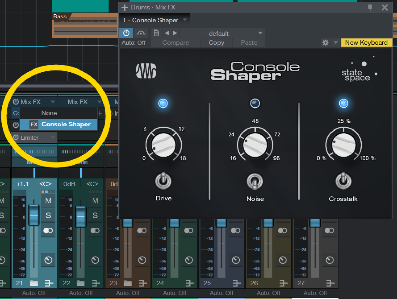Click the Paste button
The width and height of the screenshot is (397, 299).
(249, 43)
